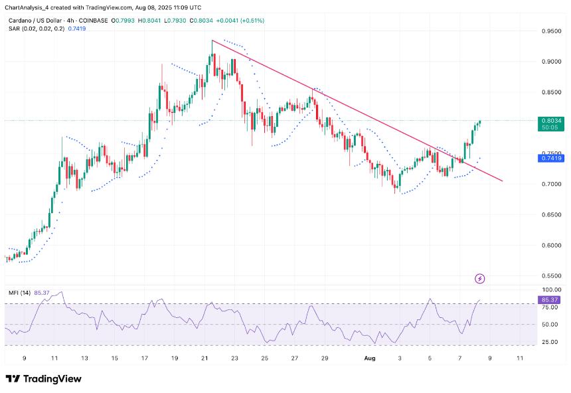Click date 21 on the time axis

[204, 358]
